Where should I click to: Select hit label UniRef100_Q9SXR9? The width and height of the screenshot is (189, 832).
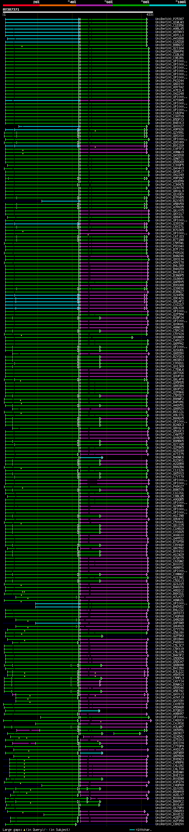(x=170, y=143)
